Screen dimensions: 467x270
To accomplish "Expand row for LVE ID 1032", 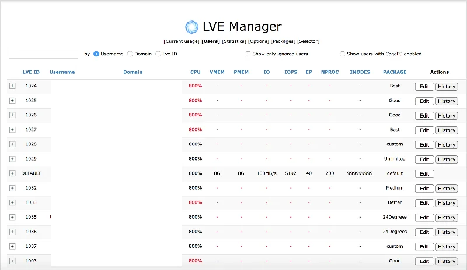I will point(12,188).
